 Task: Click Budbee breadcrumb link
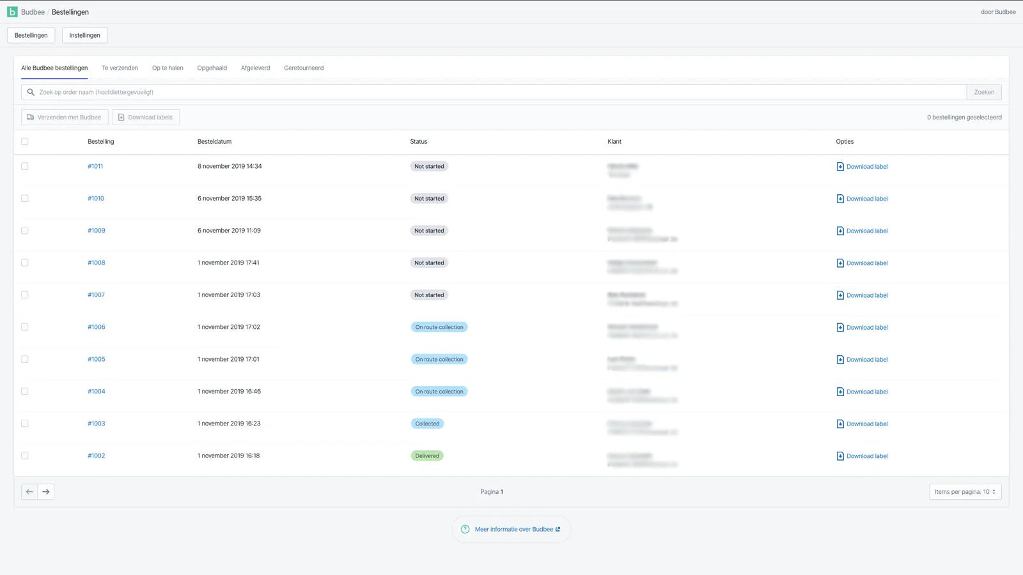coord(33,12)
